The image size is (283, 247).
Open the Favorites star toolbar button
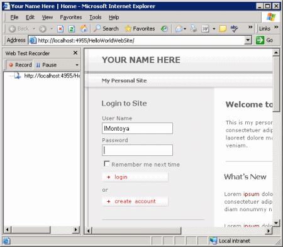[x=140, y=29]
